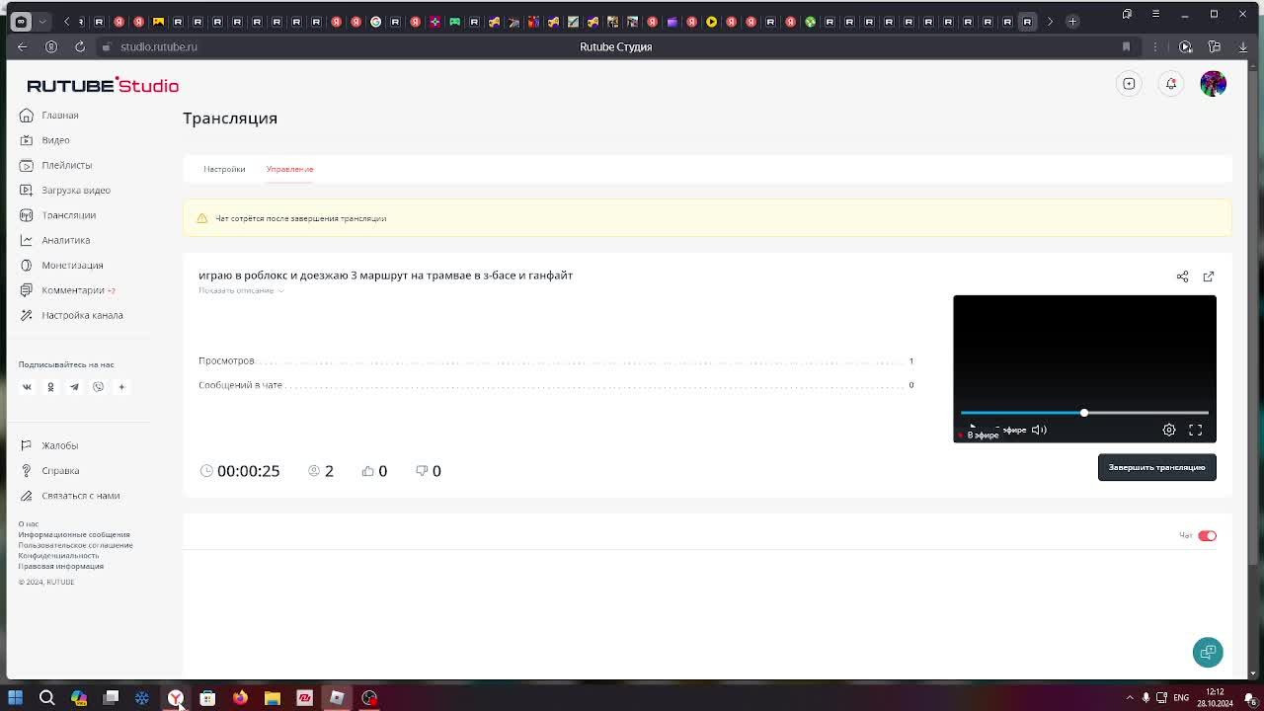
Task: Open taskbar search
Action: (x=46, y=698)
